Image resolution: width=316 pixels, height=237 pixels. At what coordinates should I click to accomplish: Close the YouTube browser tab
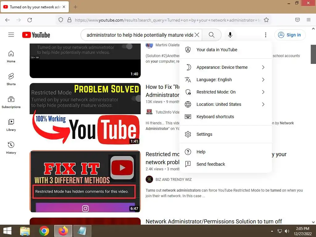64,7
